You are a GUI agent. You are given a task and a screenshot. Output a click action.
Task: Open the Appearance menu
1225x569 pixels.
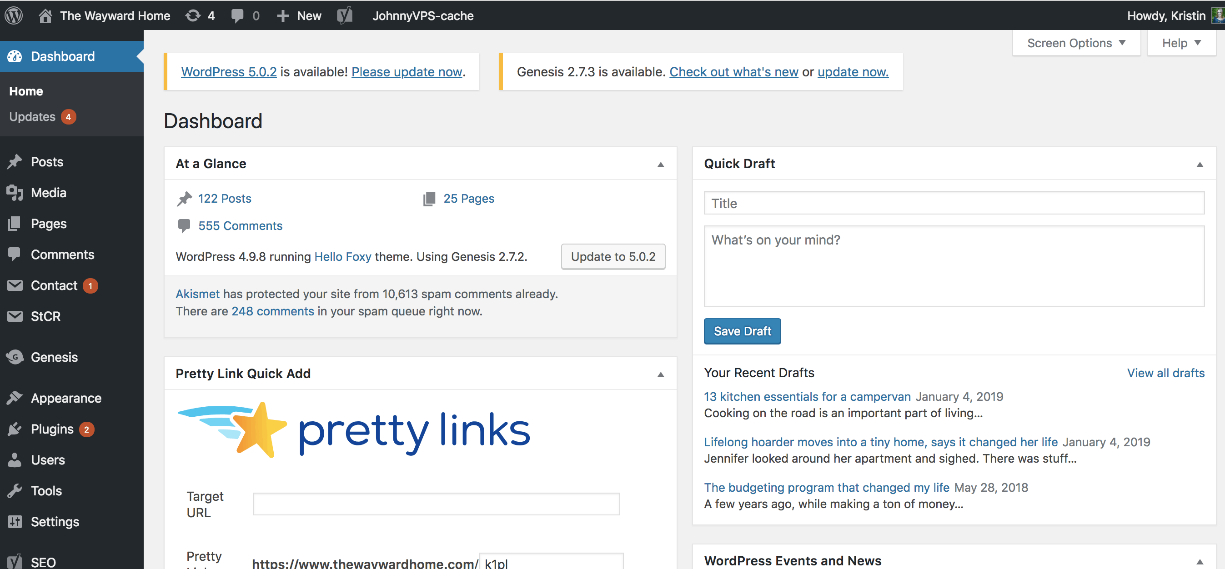point(66,398)
